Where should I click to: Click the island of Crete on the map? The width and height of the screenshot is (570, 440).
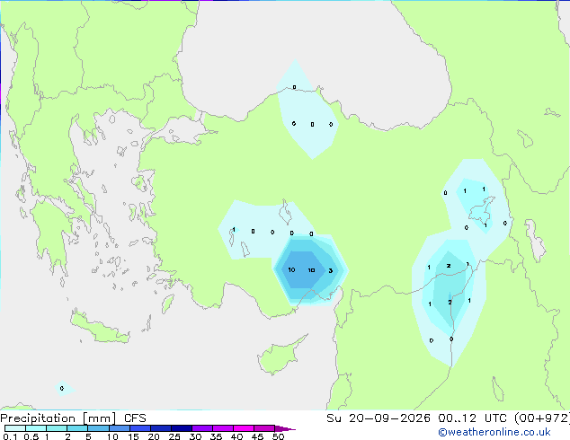point(99,329)
